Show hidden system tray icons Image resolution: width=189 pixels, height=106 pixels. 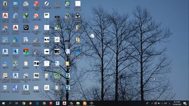coord(152,103)
